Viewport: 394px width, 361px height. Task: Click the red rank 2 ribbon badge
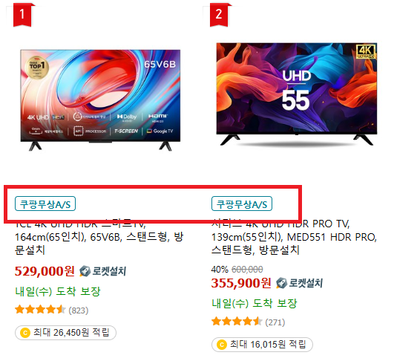[219, 14]
